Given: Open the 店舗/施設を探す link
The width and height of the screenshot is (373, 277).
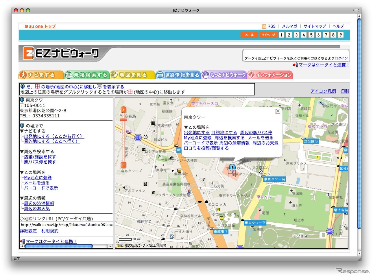Looking at the screenshot, I should pos(40,157).
